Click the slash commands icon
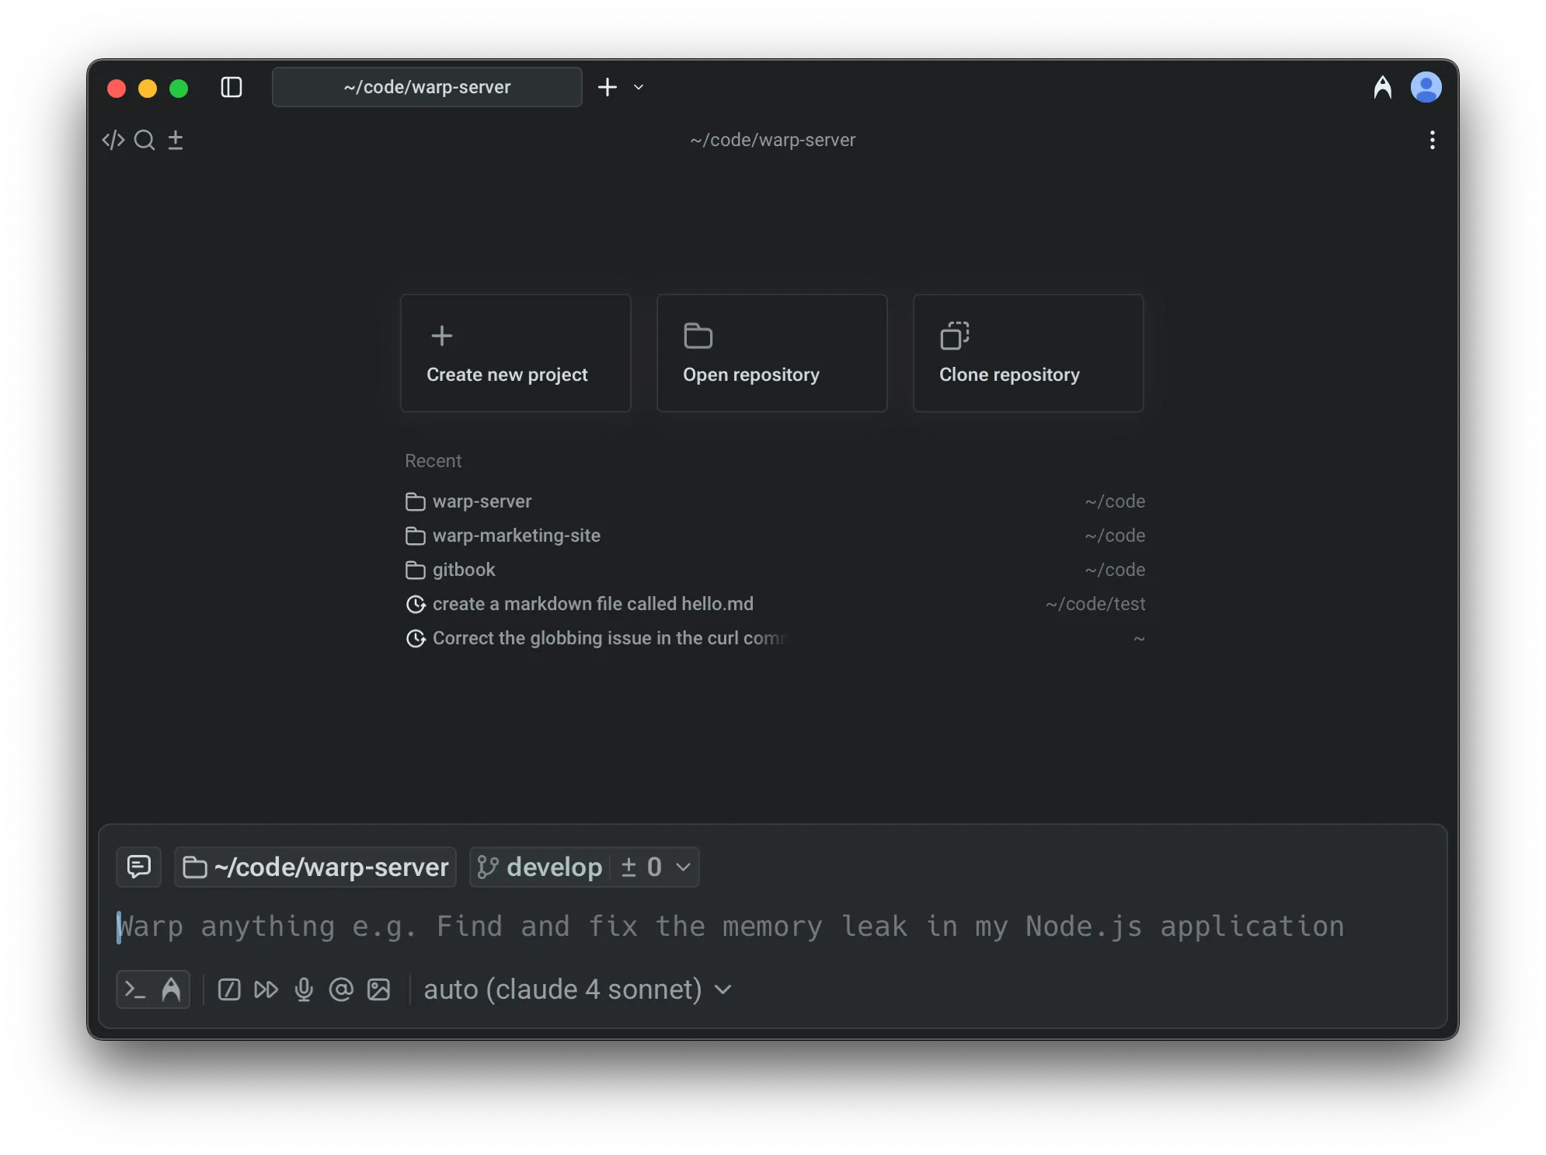Viewport: 1546px width, 1155px height. [x=229, y=989]
